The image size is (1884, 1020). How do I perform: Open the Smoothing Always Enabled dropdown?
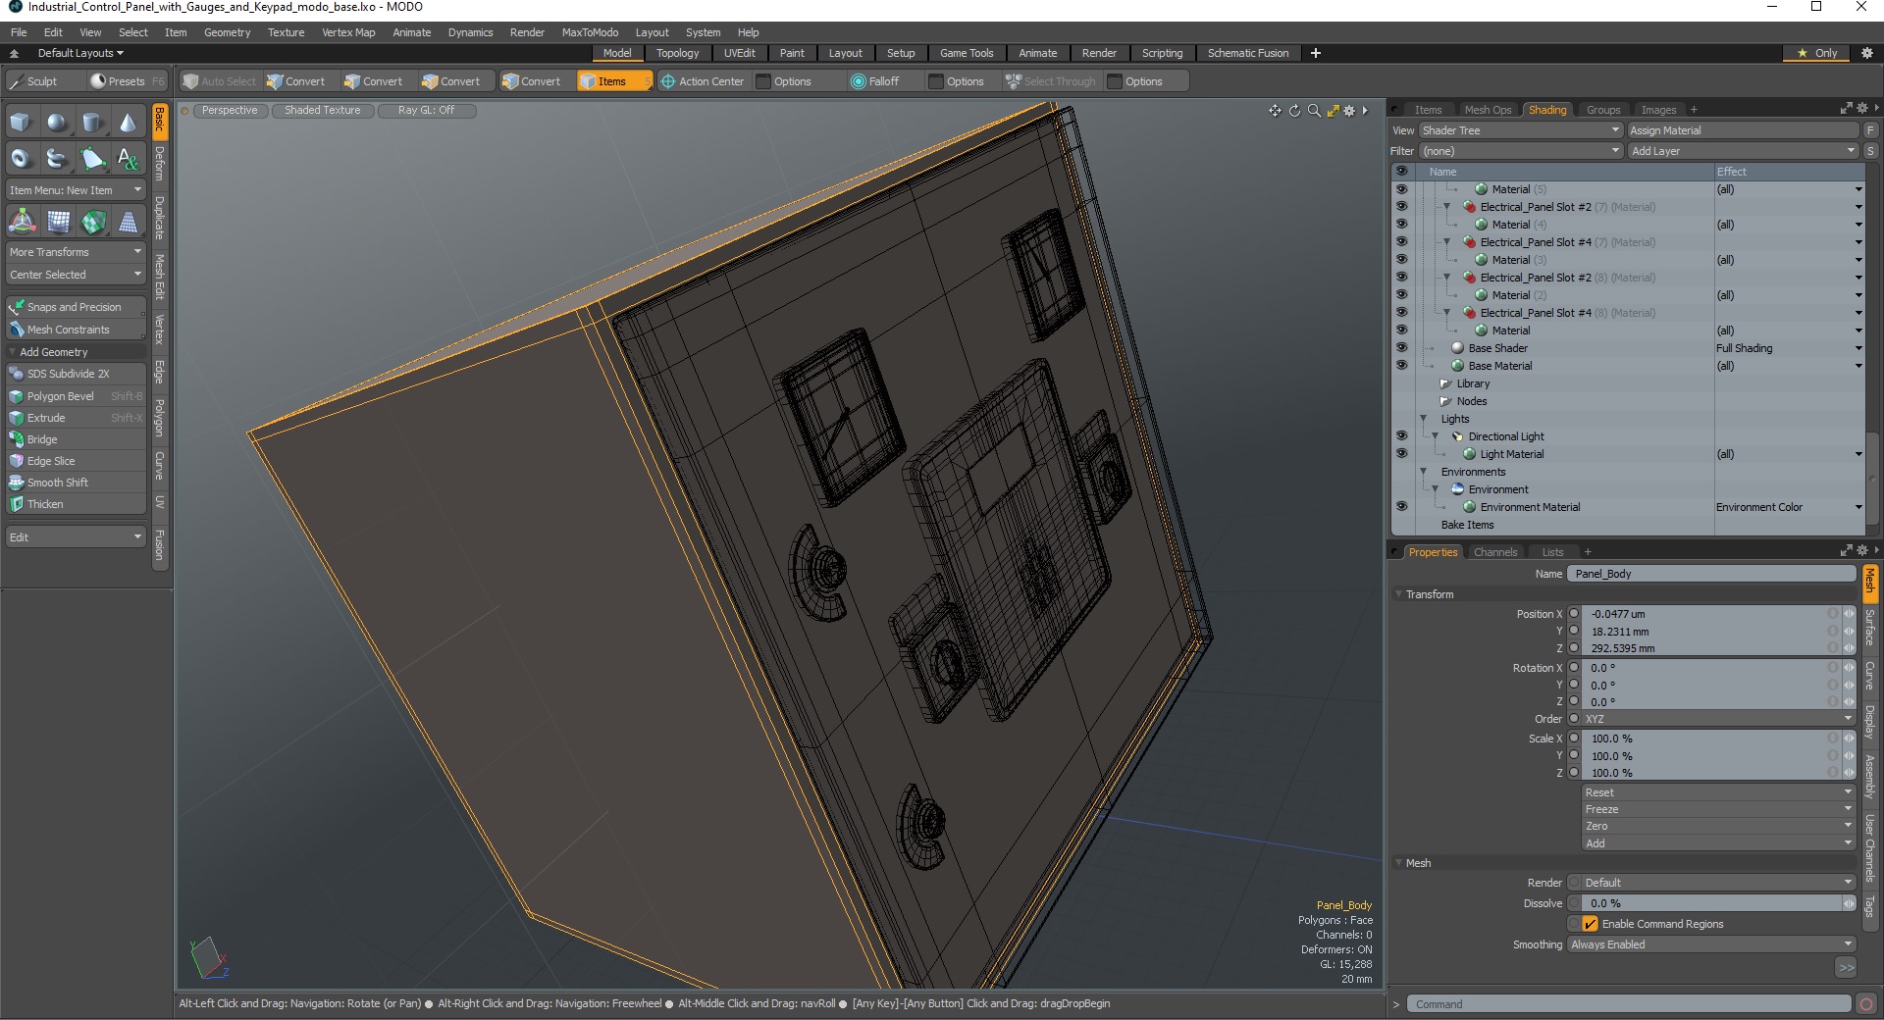(x=1711, y=944)
